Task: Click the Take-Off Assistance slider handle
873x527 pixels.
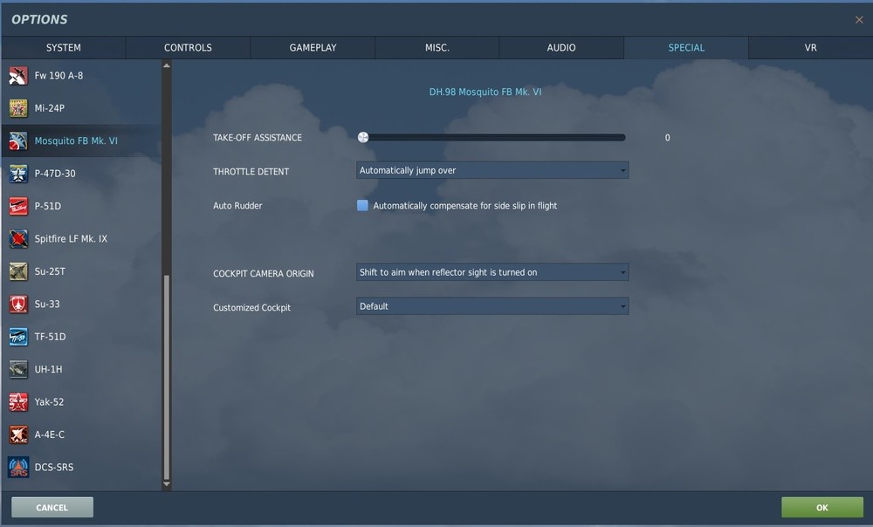Action: (363, 138)
